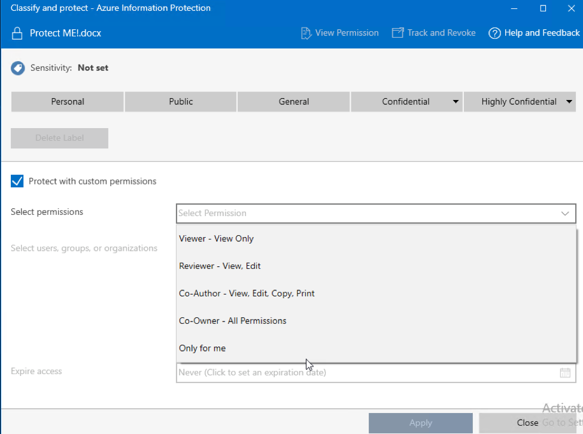
Task: Click the lock icon beside Protect ME!.docx
Action: pos(17,33)
